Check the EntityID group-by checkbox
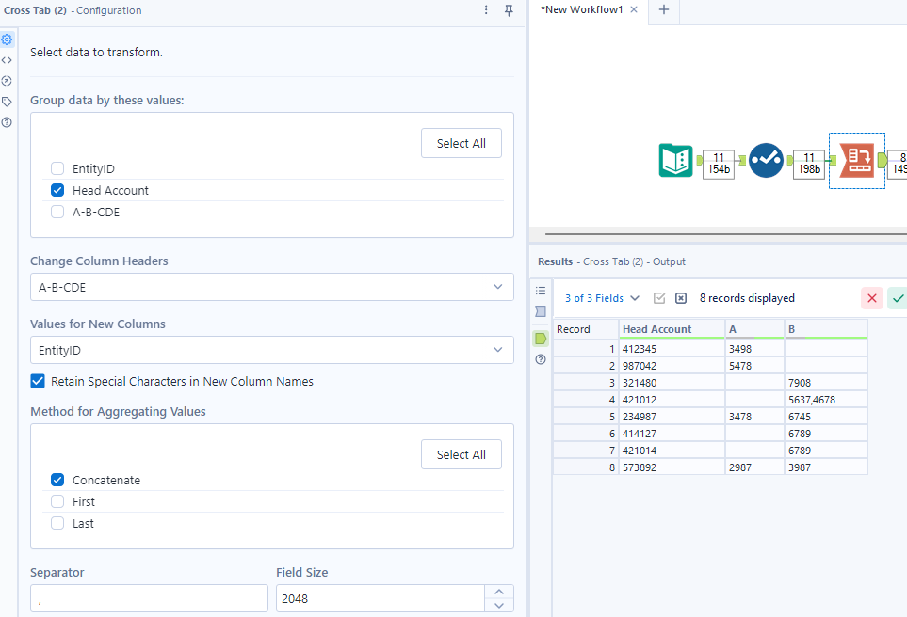 pyautogui.click(x=57, y=168)
